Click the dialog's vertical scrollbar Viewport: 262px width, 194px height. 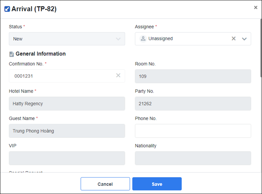tap(261, 48)
